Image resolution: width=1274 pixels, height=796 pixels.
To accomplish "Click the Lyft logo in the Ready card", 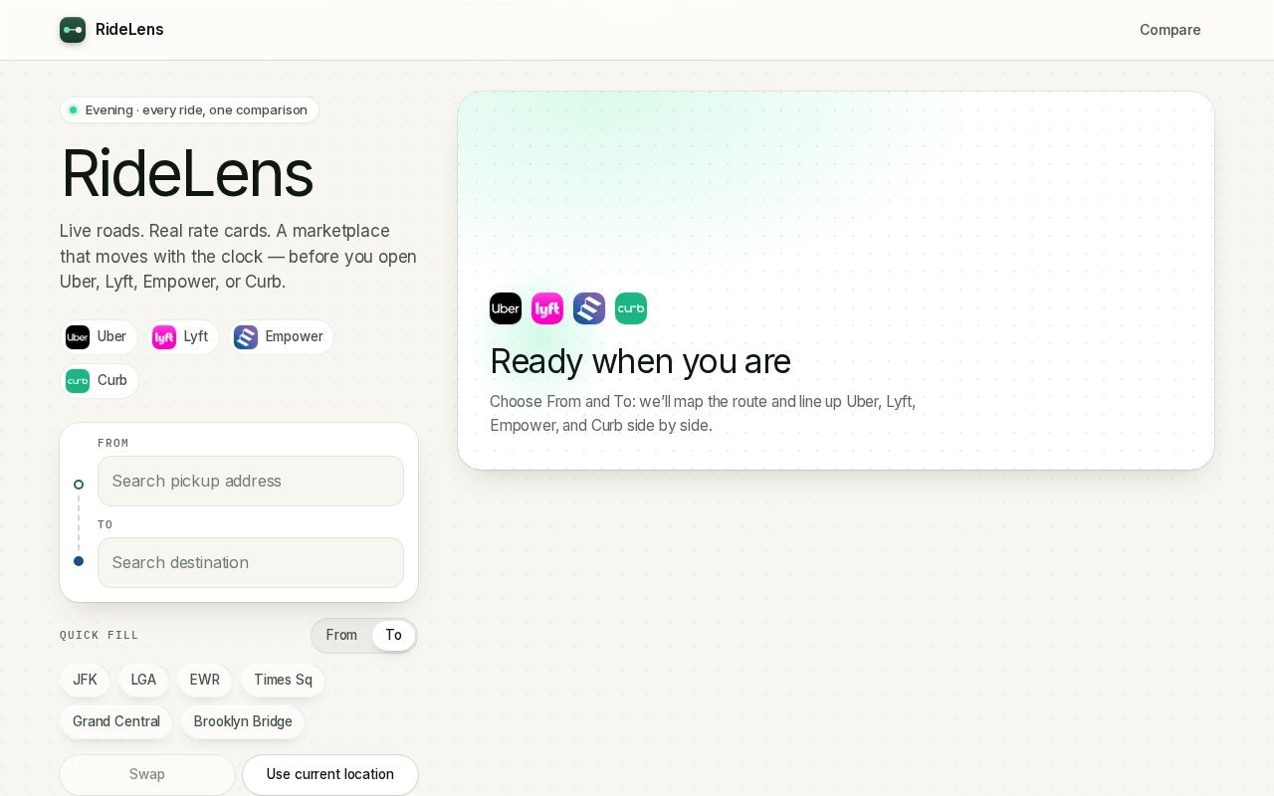I will tap(547, 308).
